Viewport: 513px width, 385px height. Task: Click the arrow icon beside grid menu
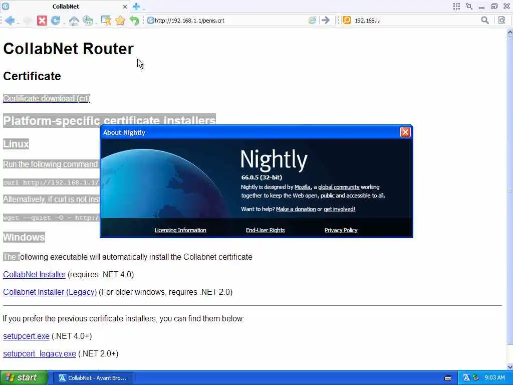[x=469, y=6]
